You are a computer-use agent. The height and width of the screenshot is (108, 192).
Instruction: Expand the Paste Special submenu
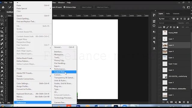[x=33, y=8]
